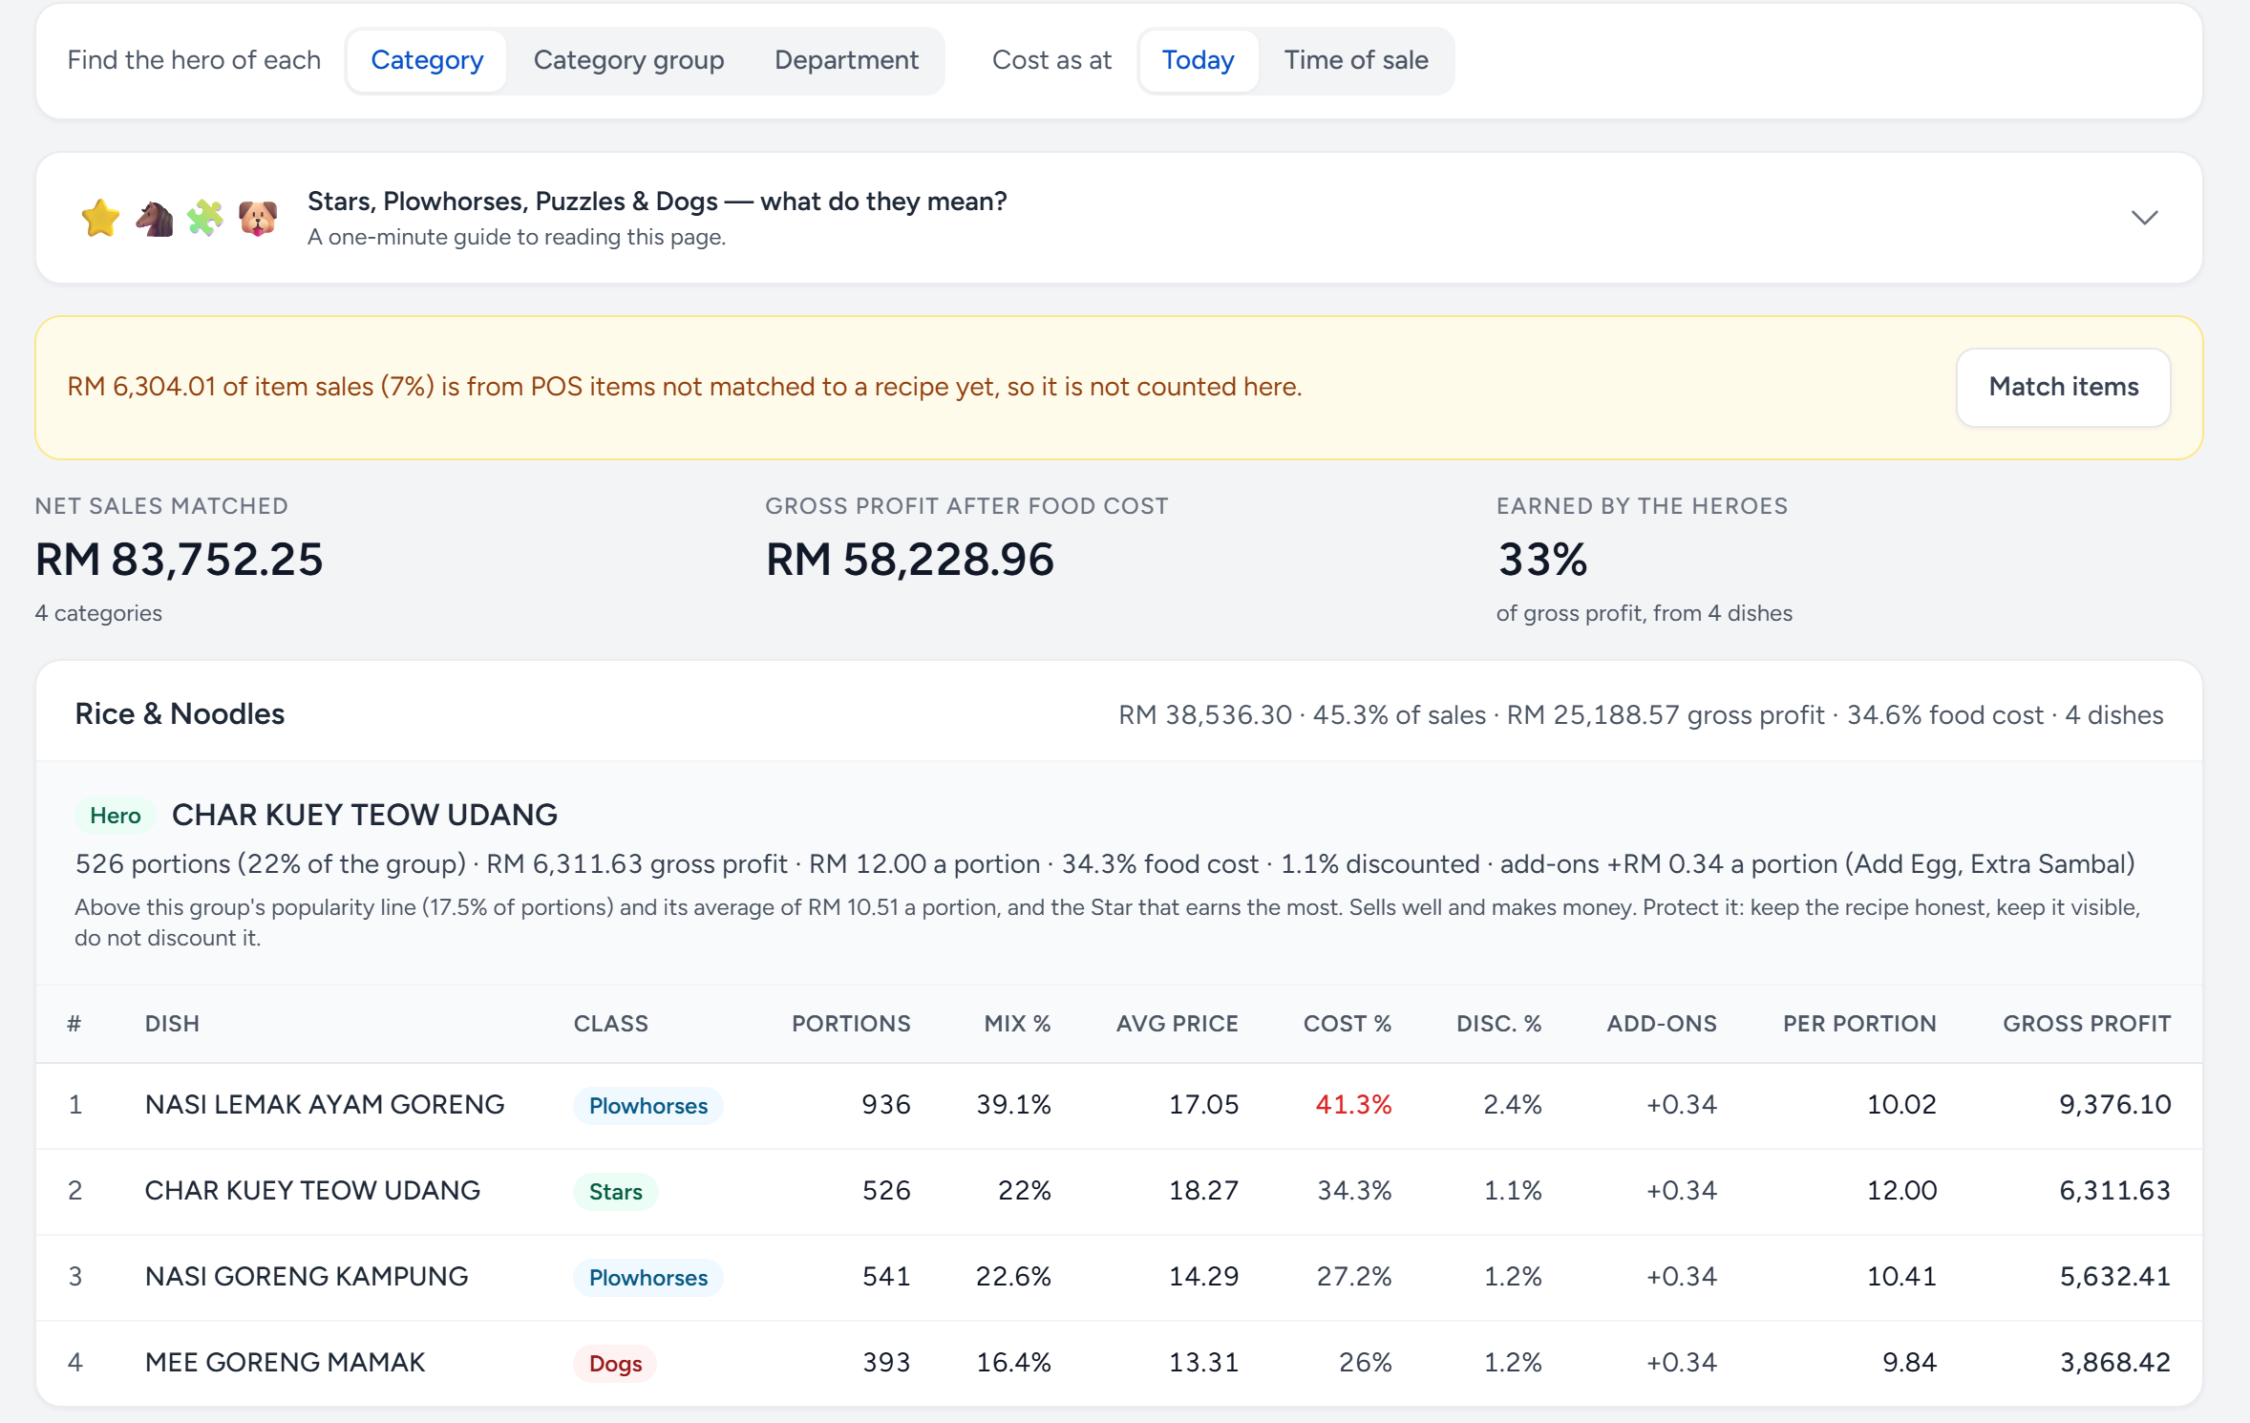Click the red Dogs class badge
This screenshot has height=1423, width=2250.
tap(615, 1364)
